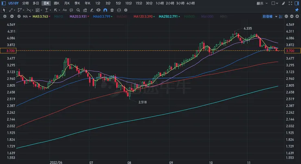Expand wave tool options arrow
The height and width of the screenshot is (164, 301).
coord(33,10)
